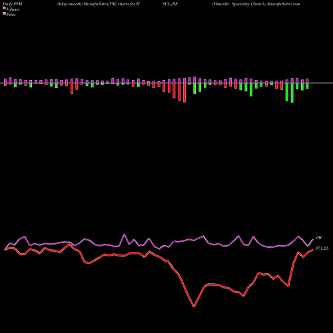This screenshot has height=333, width=333.
Task: Click the '(Himadri Speciality Chem L) MunafaSutra.com' text
Action: click(x=256, y=4)
